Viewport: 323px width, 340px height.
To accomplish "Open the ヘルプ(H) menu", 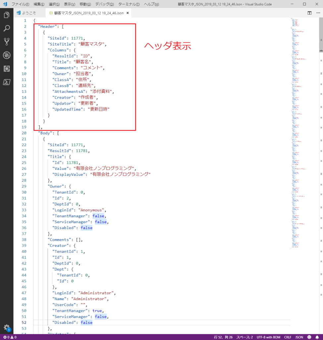I will pos(151,4).
